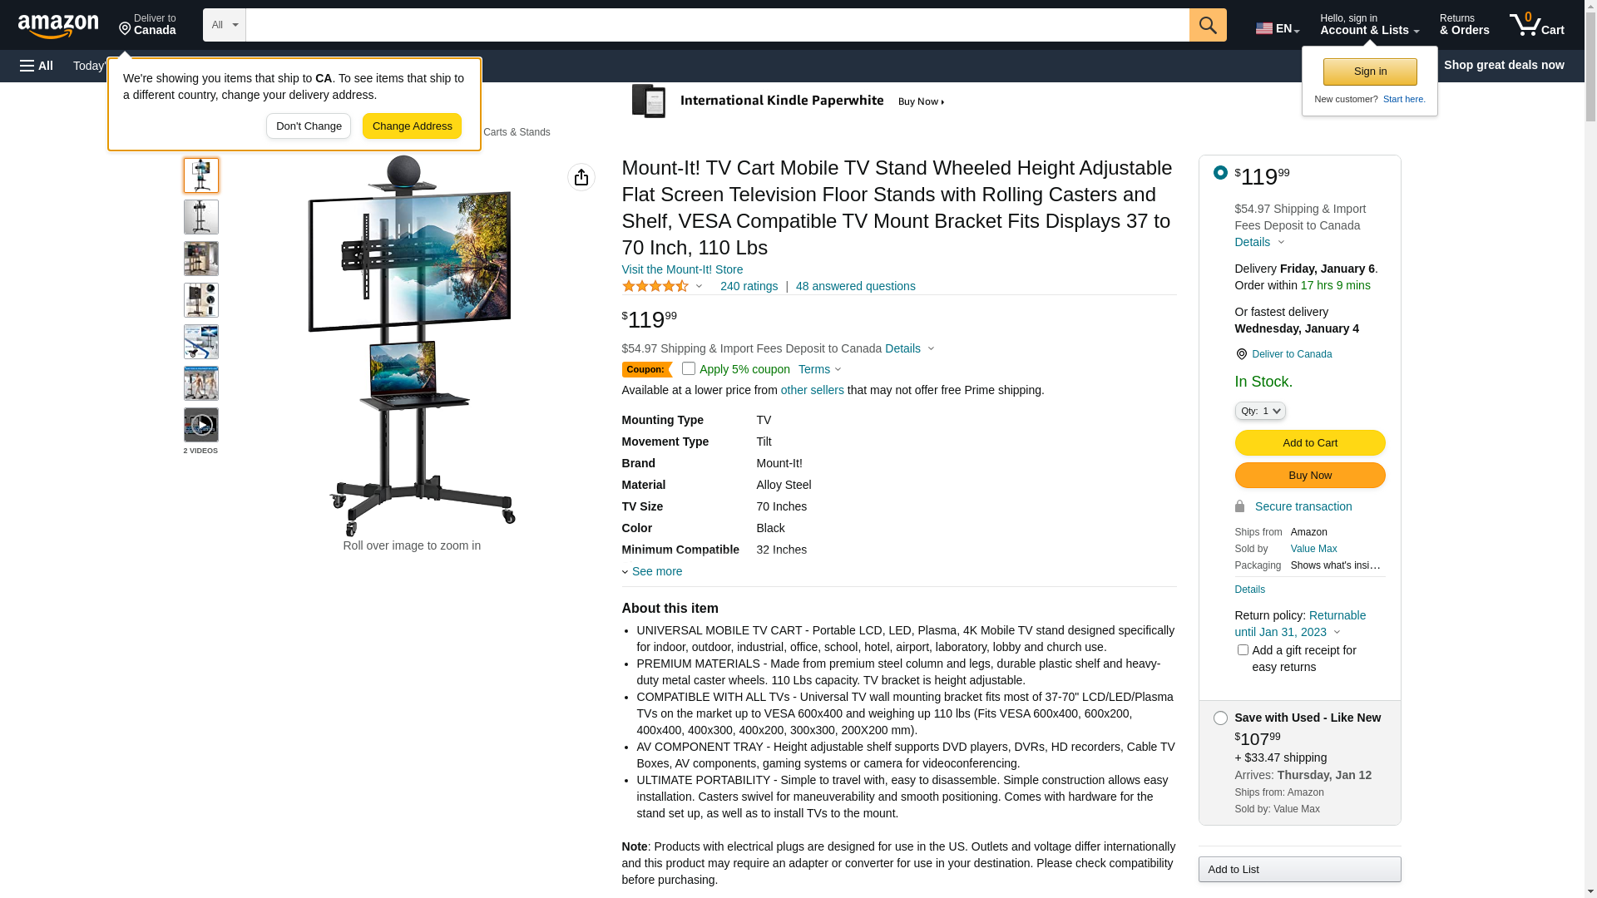Click inside the Amazon search field
The height and width of the screenshot is (898, 1597).
(717, 25)
